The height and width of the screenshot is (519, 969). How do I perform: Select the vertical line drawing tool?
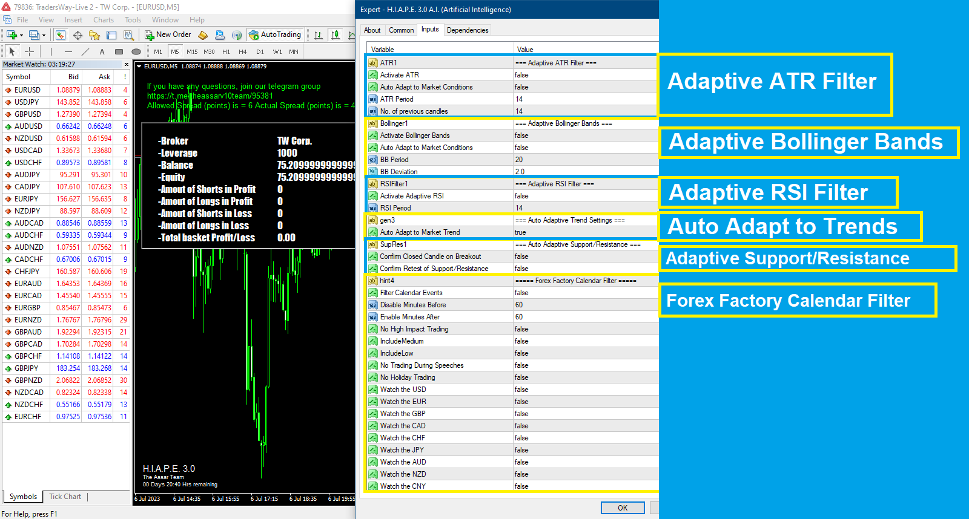tap(51, 52)
